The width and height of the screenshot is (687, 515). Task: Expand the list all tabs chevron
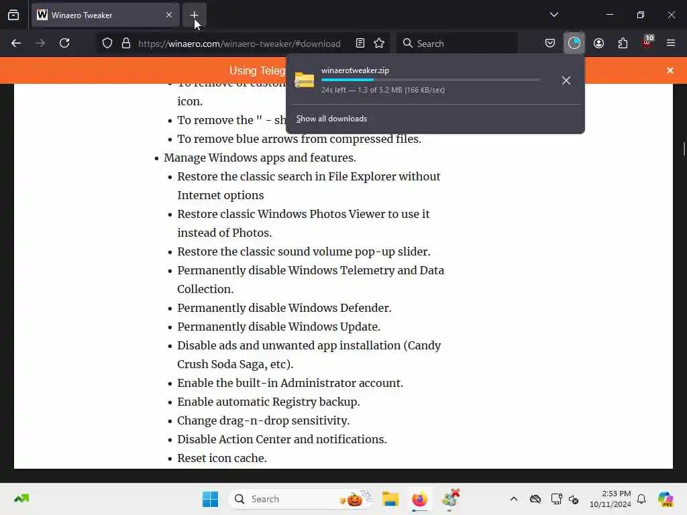pyautogui.click(x=553, y=15)
